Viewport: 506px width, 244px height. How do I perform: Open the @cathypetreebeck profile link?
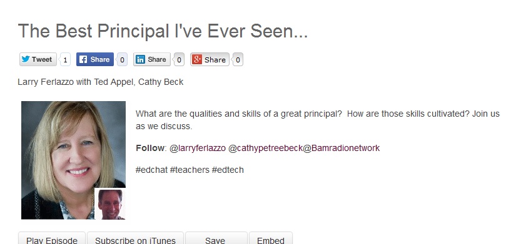[265, 148]
